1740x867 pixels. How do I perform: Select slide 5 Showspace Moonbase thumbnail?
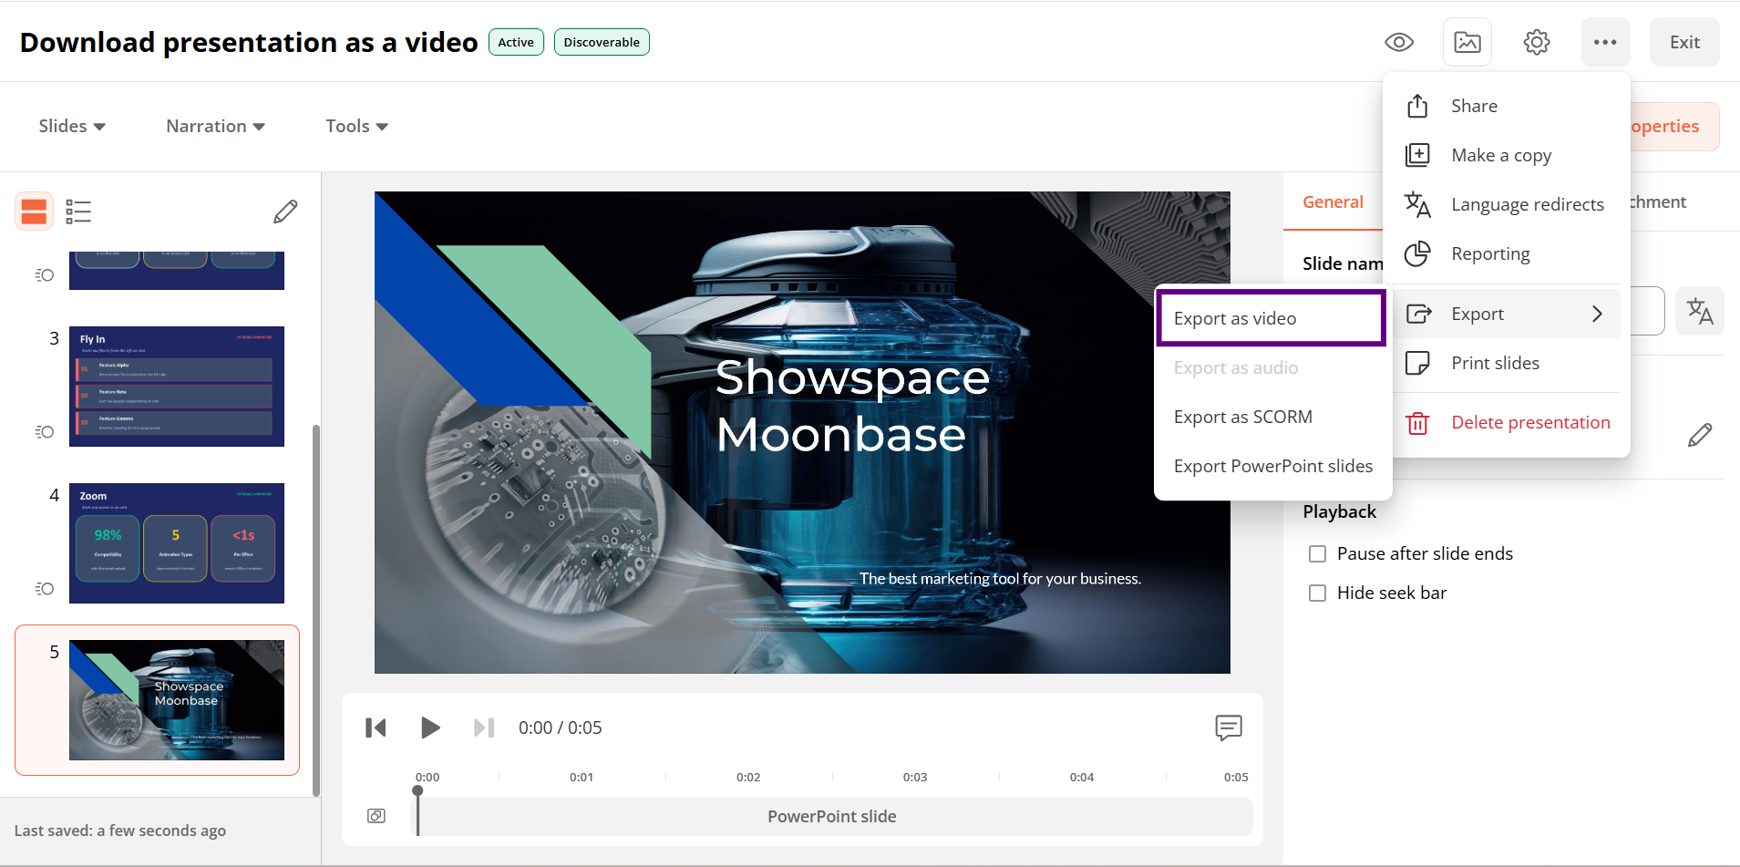[x=177, y=700]
